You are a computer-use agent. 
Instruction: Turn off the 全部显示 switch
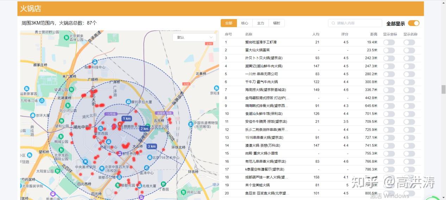pos(414,23)
